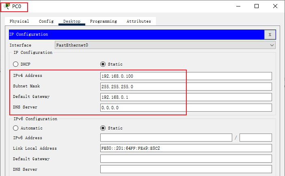The height and width of the screenshot is (176, 285).
Task: Click the blue IP Configuration title text
Action: point(28,34)
